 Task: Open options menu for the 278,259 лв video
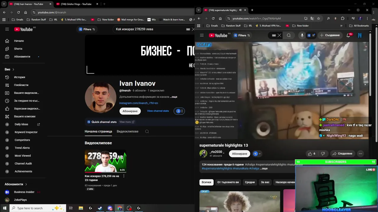pyautogui.click(x=124, y=176)
